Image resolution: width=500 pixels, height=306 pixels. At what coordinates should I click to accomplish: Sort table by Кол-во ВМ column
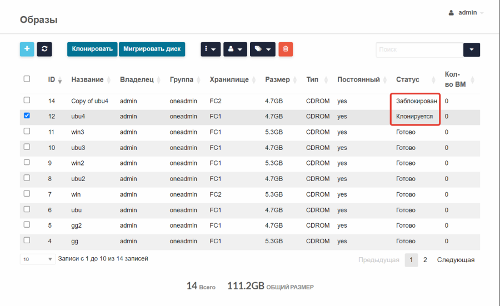tap(459, 79)
